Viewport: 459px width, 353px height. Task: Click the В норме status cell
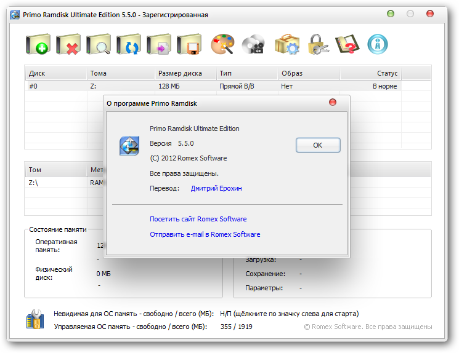point(384,86)
